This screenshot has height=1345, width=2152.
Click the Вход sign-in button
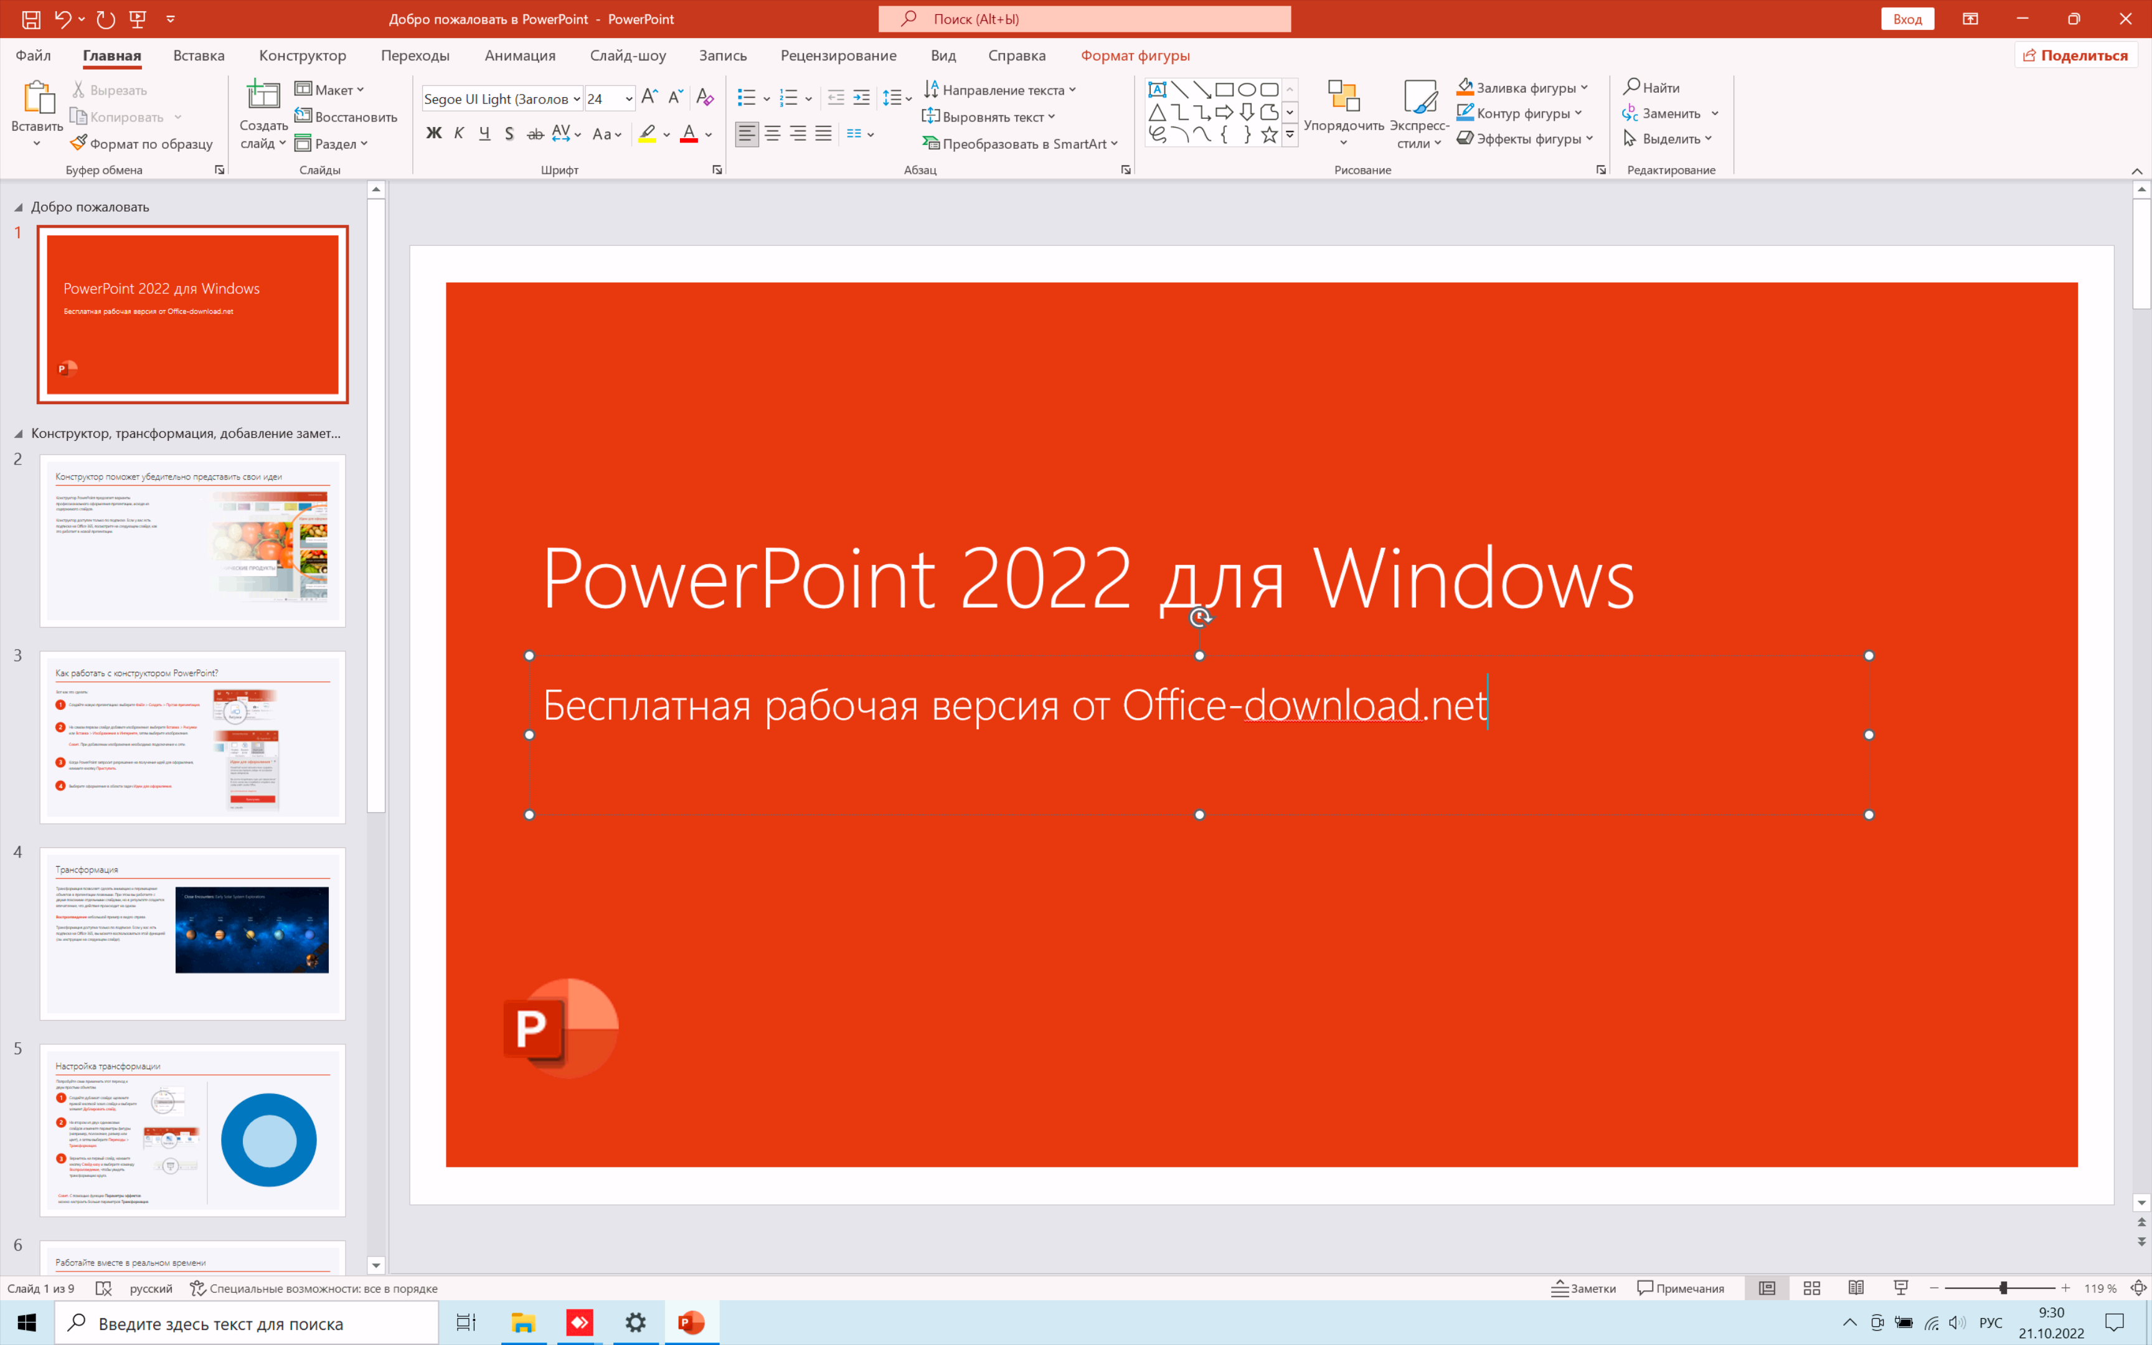(1907, 19)
